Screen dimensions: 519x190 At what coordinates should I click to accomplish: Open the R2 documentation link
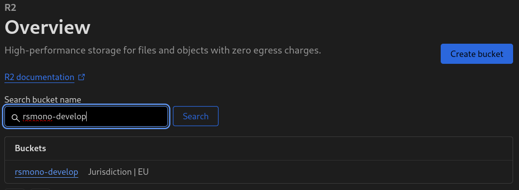click(x=39, y=77)
